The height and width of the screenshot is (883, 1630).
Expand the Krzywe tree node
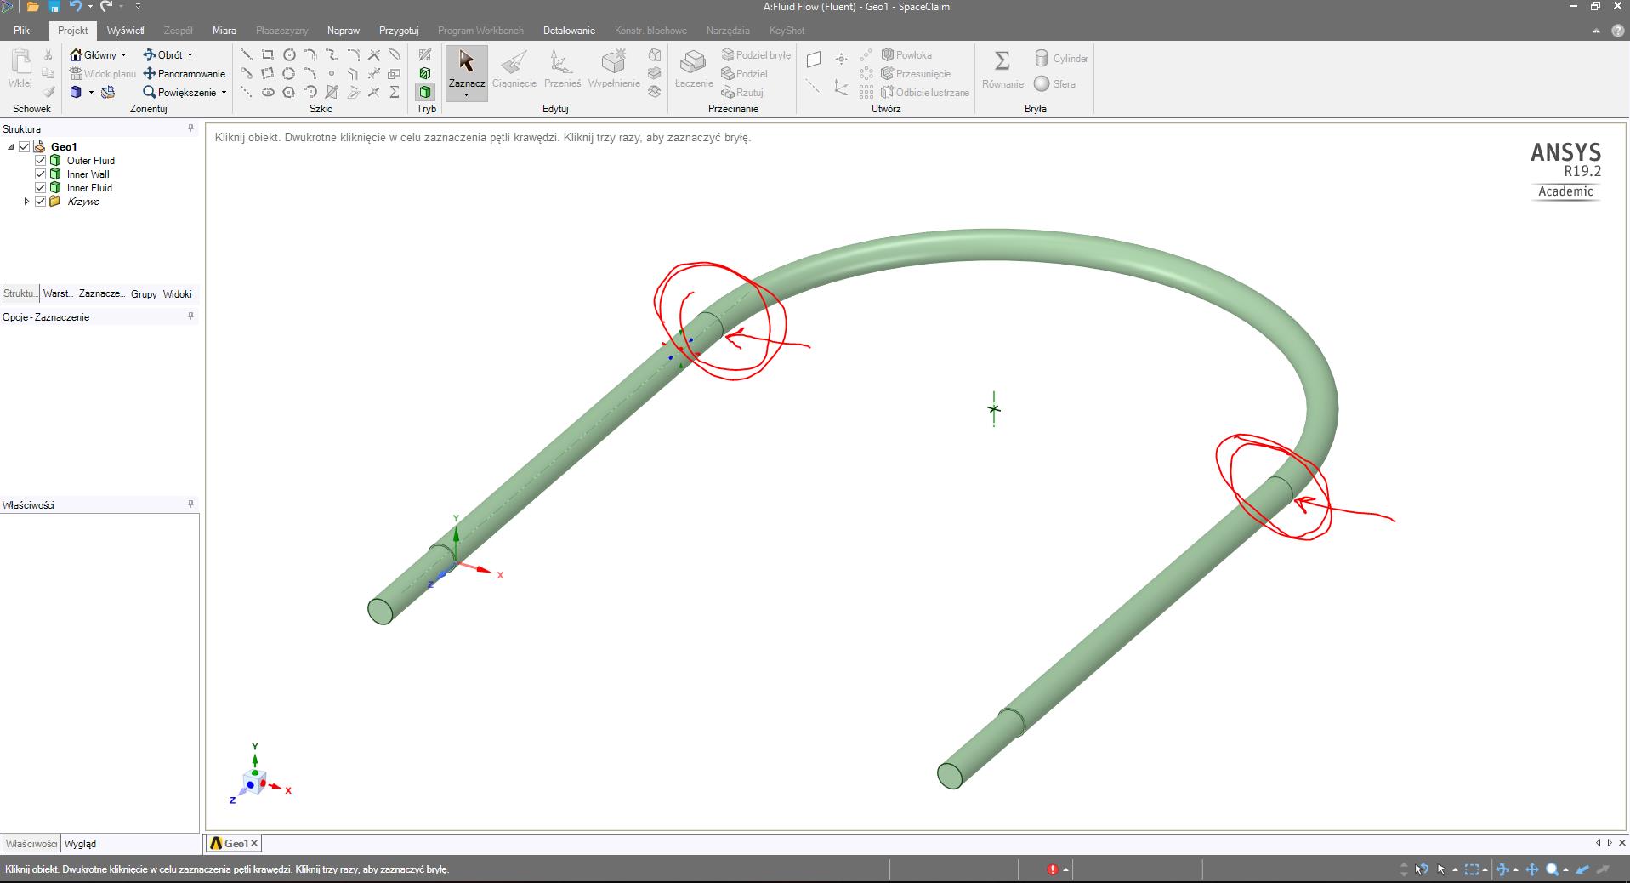(x=26, y=202)
